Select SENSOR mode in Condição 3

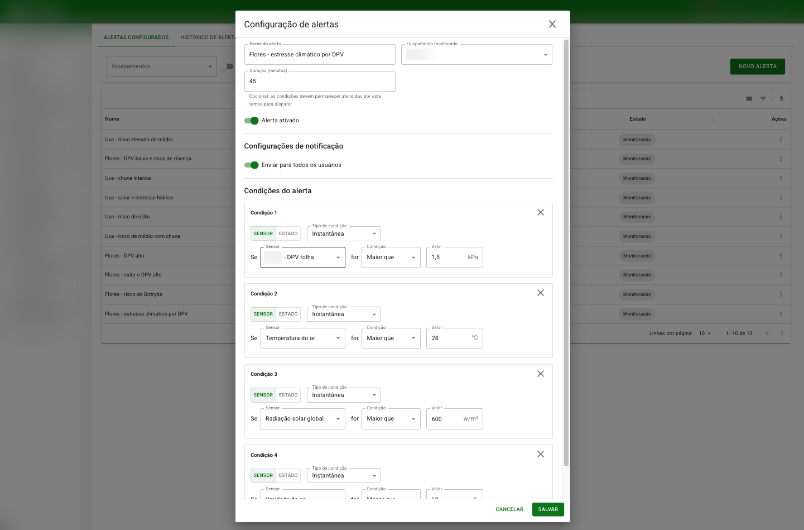pos(263,395)
